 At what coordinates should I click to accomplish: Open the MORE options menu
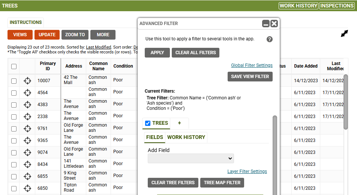tap(103, 35)
